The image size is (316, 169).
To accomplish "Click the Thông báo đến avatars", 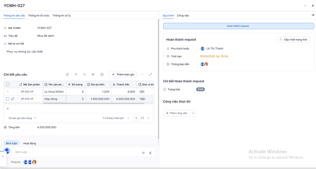I will tap(204, 64).
